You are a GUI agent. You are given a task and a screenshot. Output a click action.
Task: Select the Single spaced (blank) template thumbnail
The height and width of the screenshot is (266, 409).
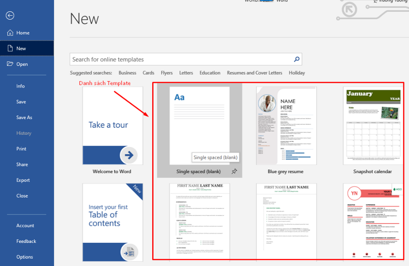coord(200,126)
